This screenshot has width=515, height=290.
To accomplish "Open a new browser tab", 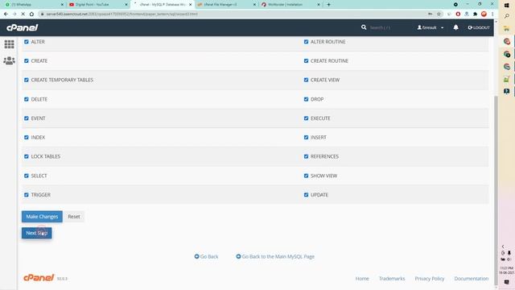I will 328,5.
